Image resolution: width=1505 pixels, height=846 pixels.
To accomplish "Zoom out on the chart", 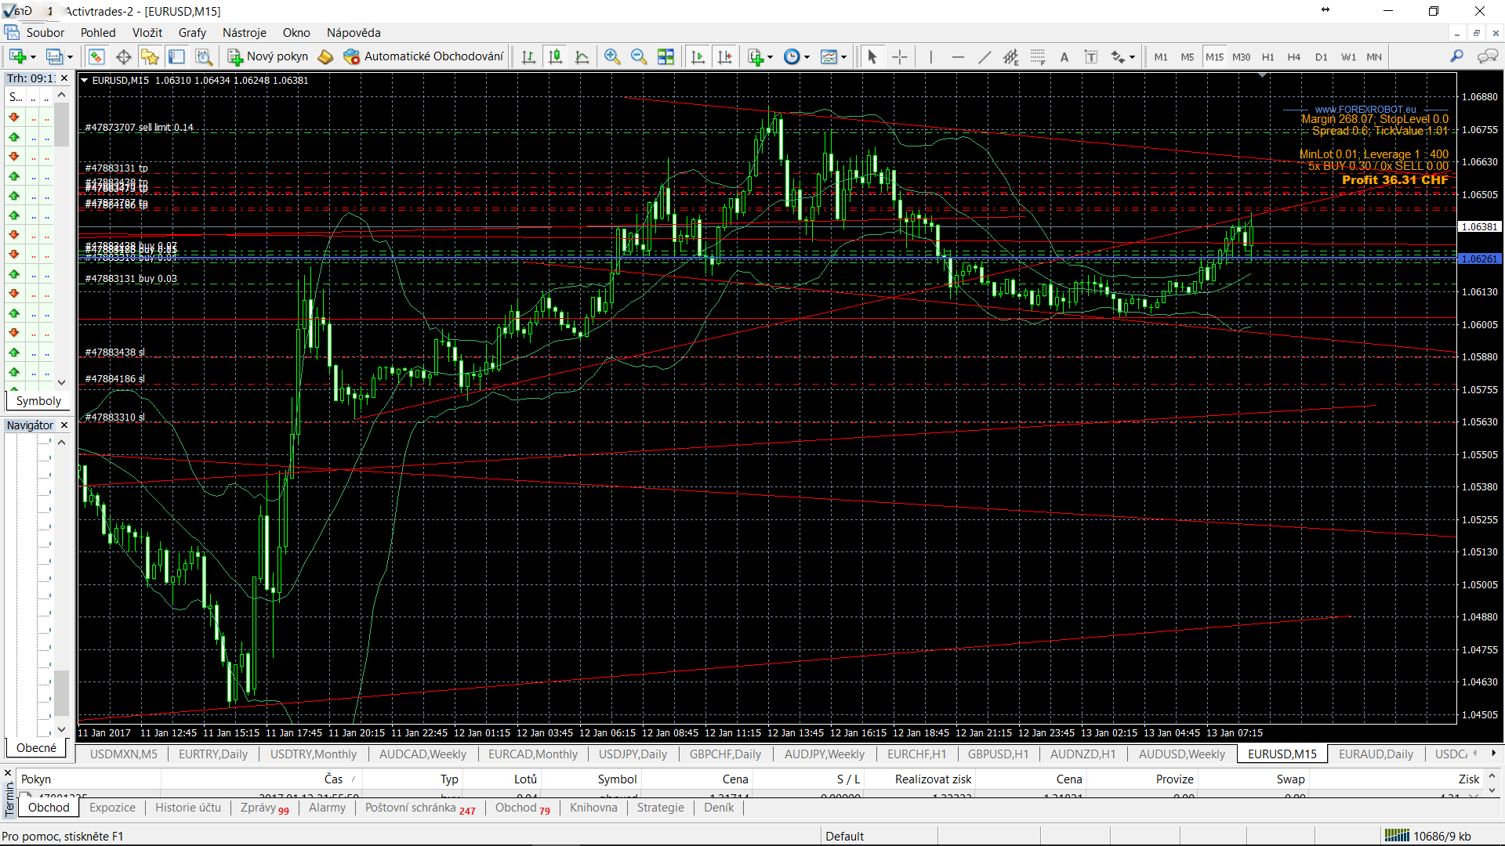I will pos(639,56).
